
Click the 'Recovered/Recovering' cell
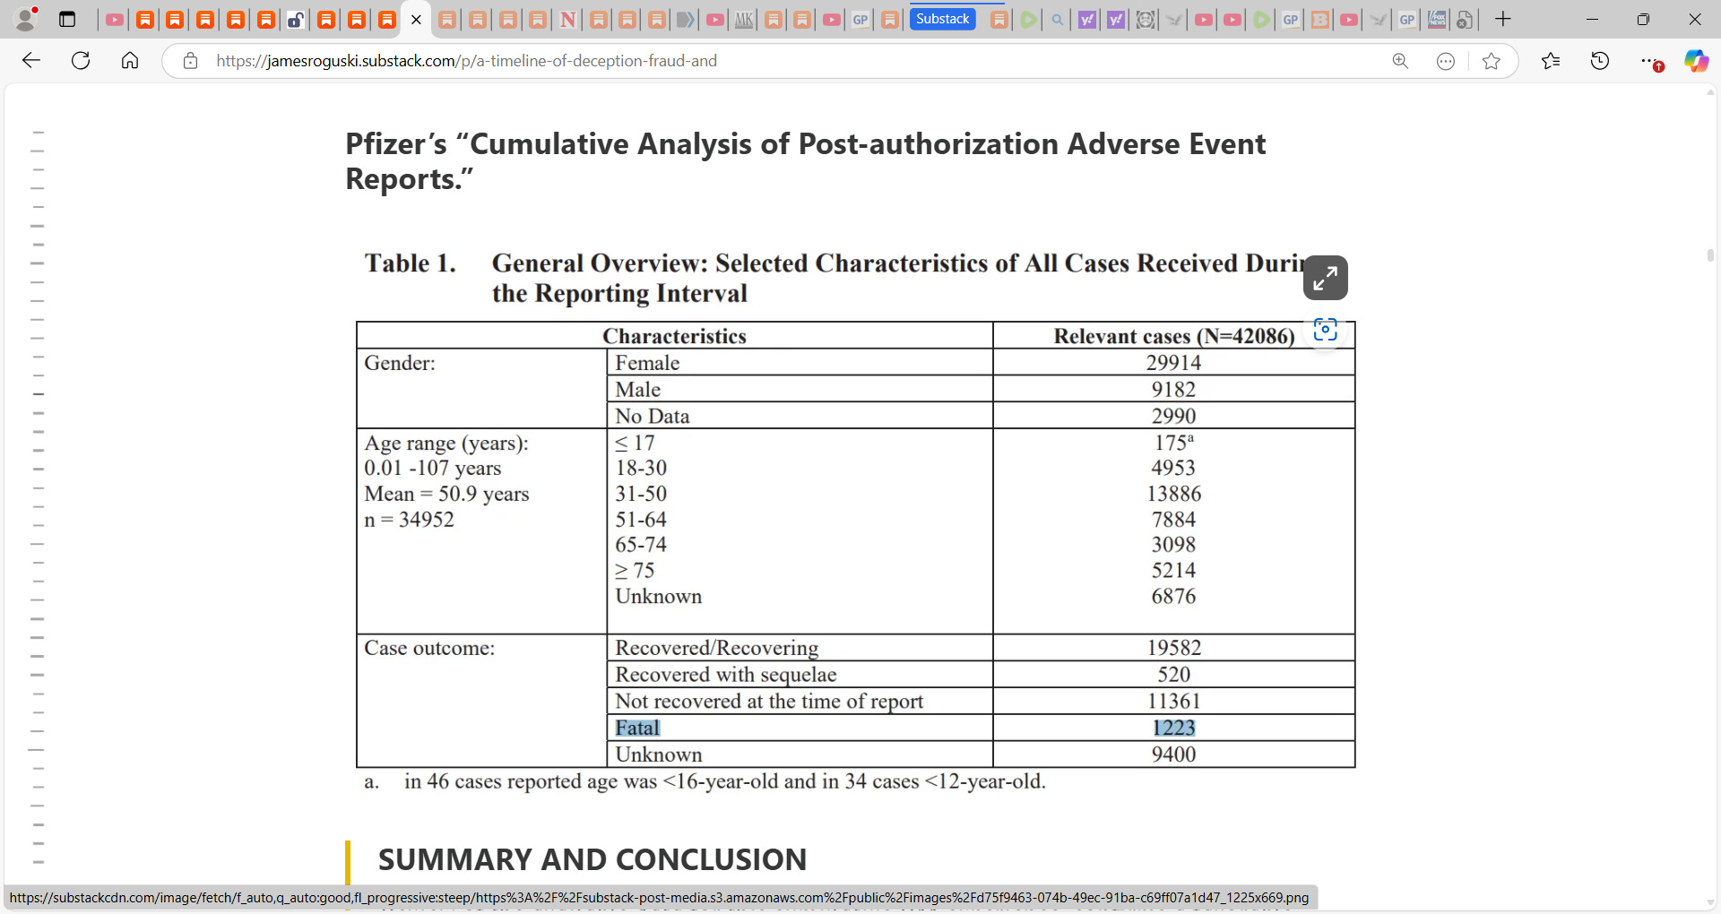[x=716, y=648]
